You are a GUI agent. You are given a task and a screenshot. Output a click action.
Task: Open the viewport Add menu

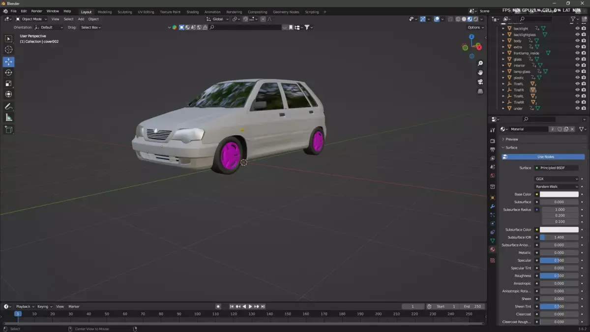81,19
